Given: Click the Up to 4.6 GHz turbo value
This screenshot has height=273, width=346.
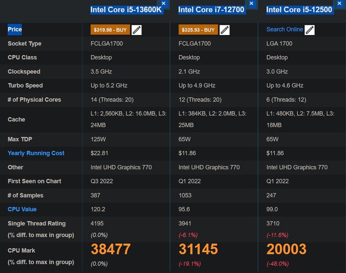Looking at the screenshot, I should [284, 85].
